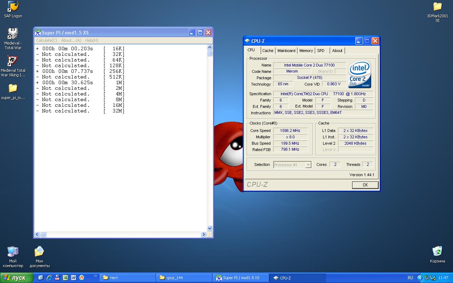This screenshot has height=283, width=453.
Task: Switch to тест folder taskbar button
Action: coord(128,278)
